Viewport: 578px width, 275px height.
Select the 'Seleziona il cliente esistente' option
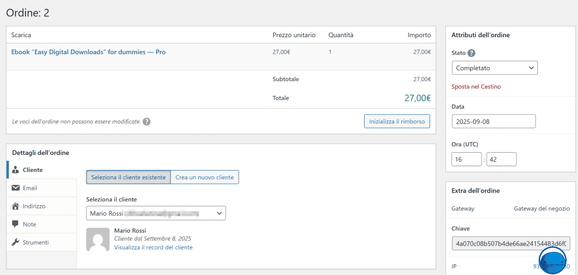128,177
